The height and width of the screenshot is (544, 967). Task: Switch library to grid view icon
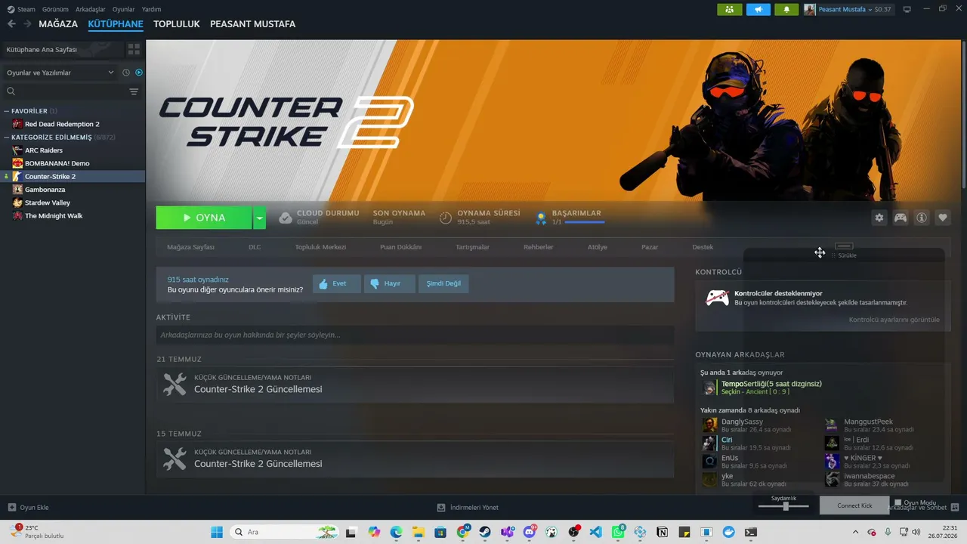point(134,49)
